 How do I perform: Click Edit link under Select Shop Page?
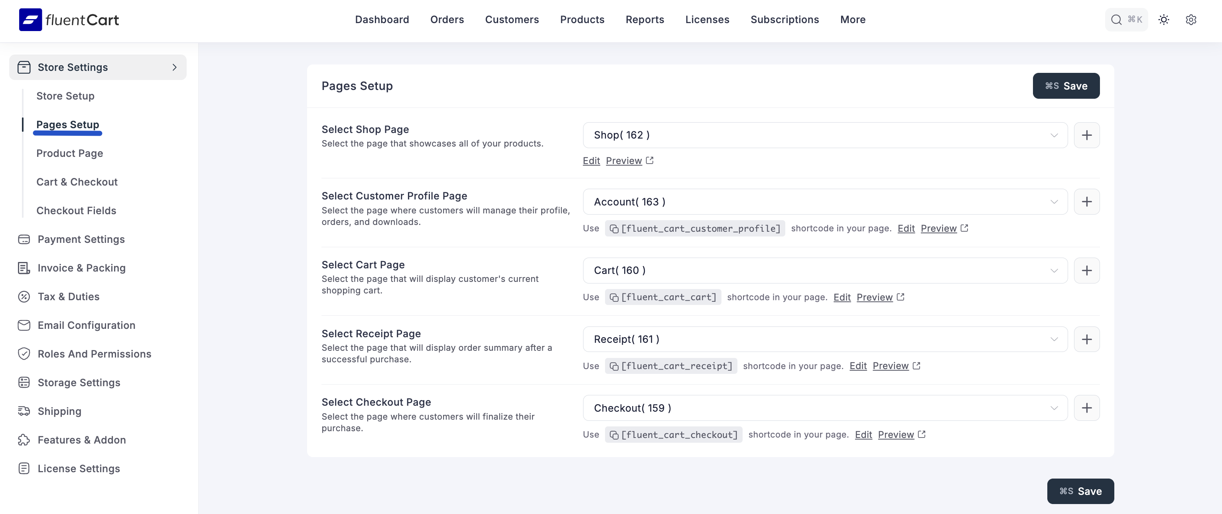(591, 160)
